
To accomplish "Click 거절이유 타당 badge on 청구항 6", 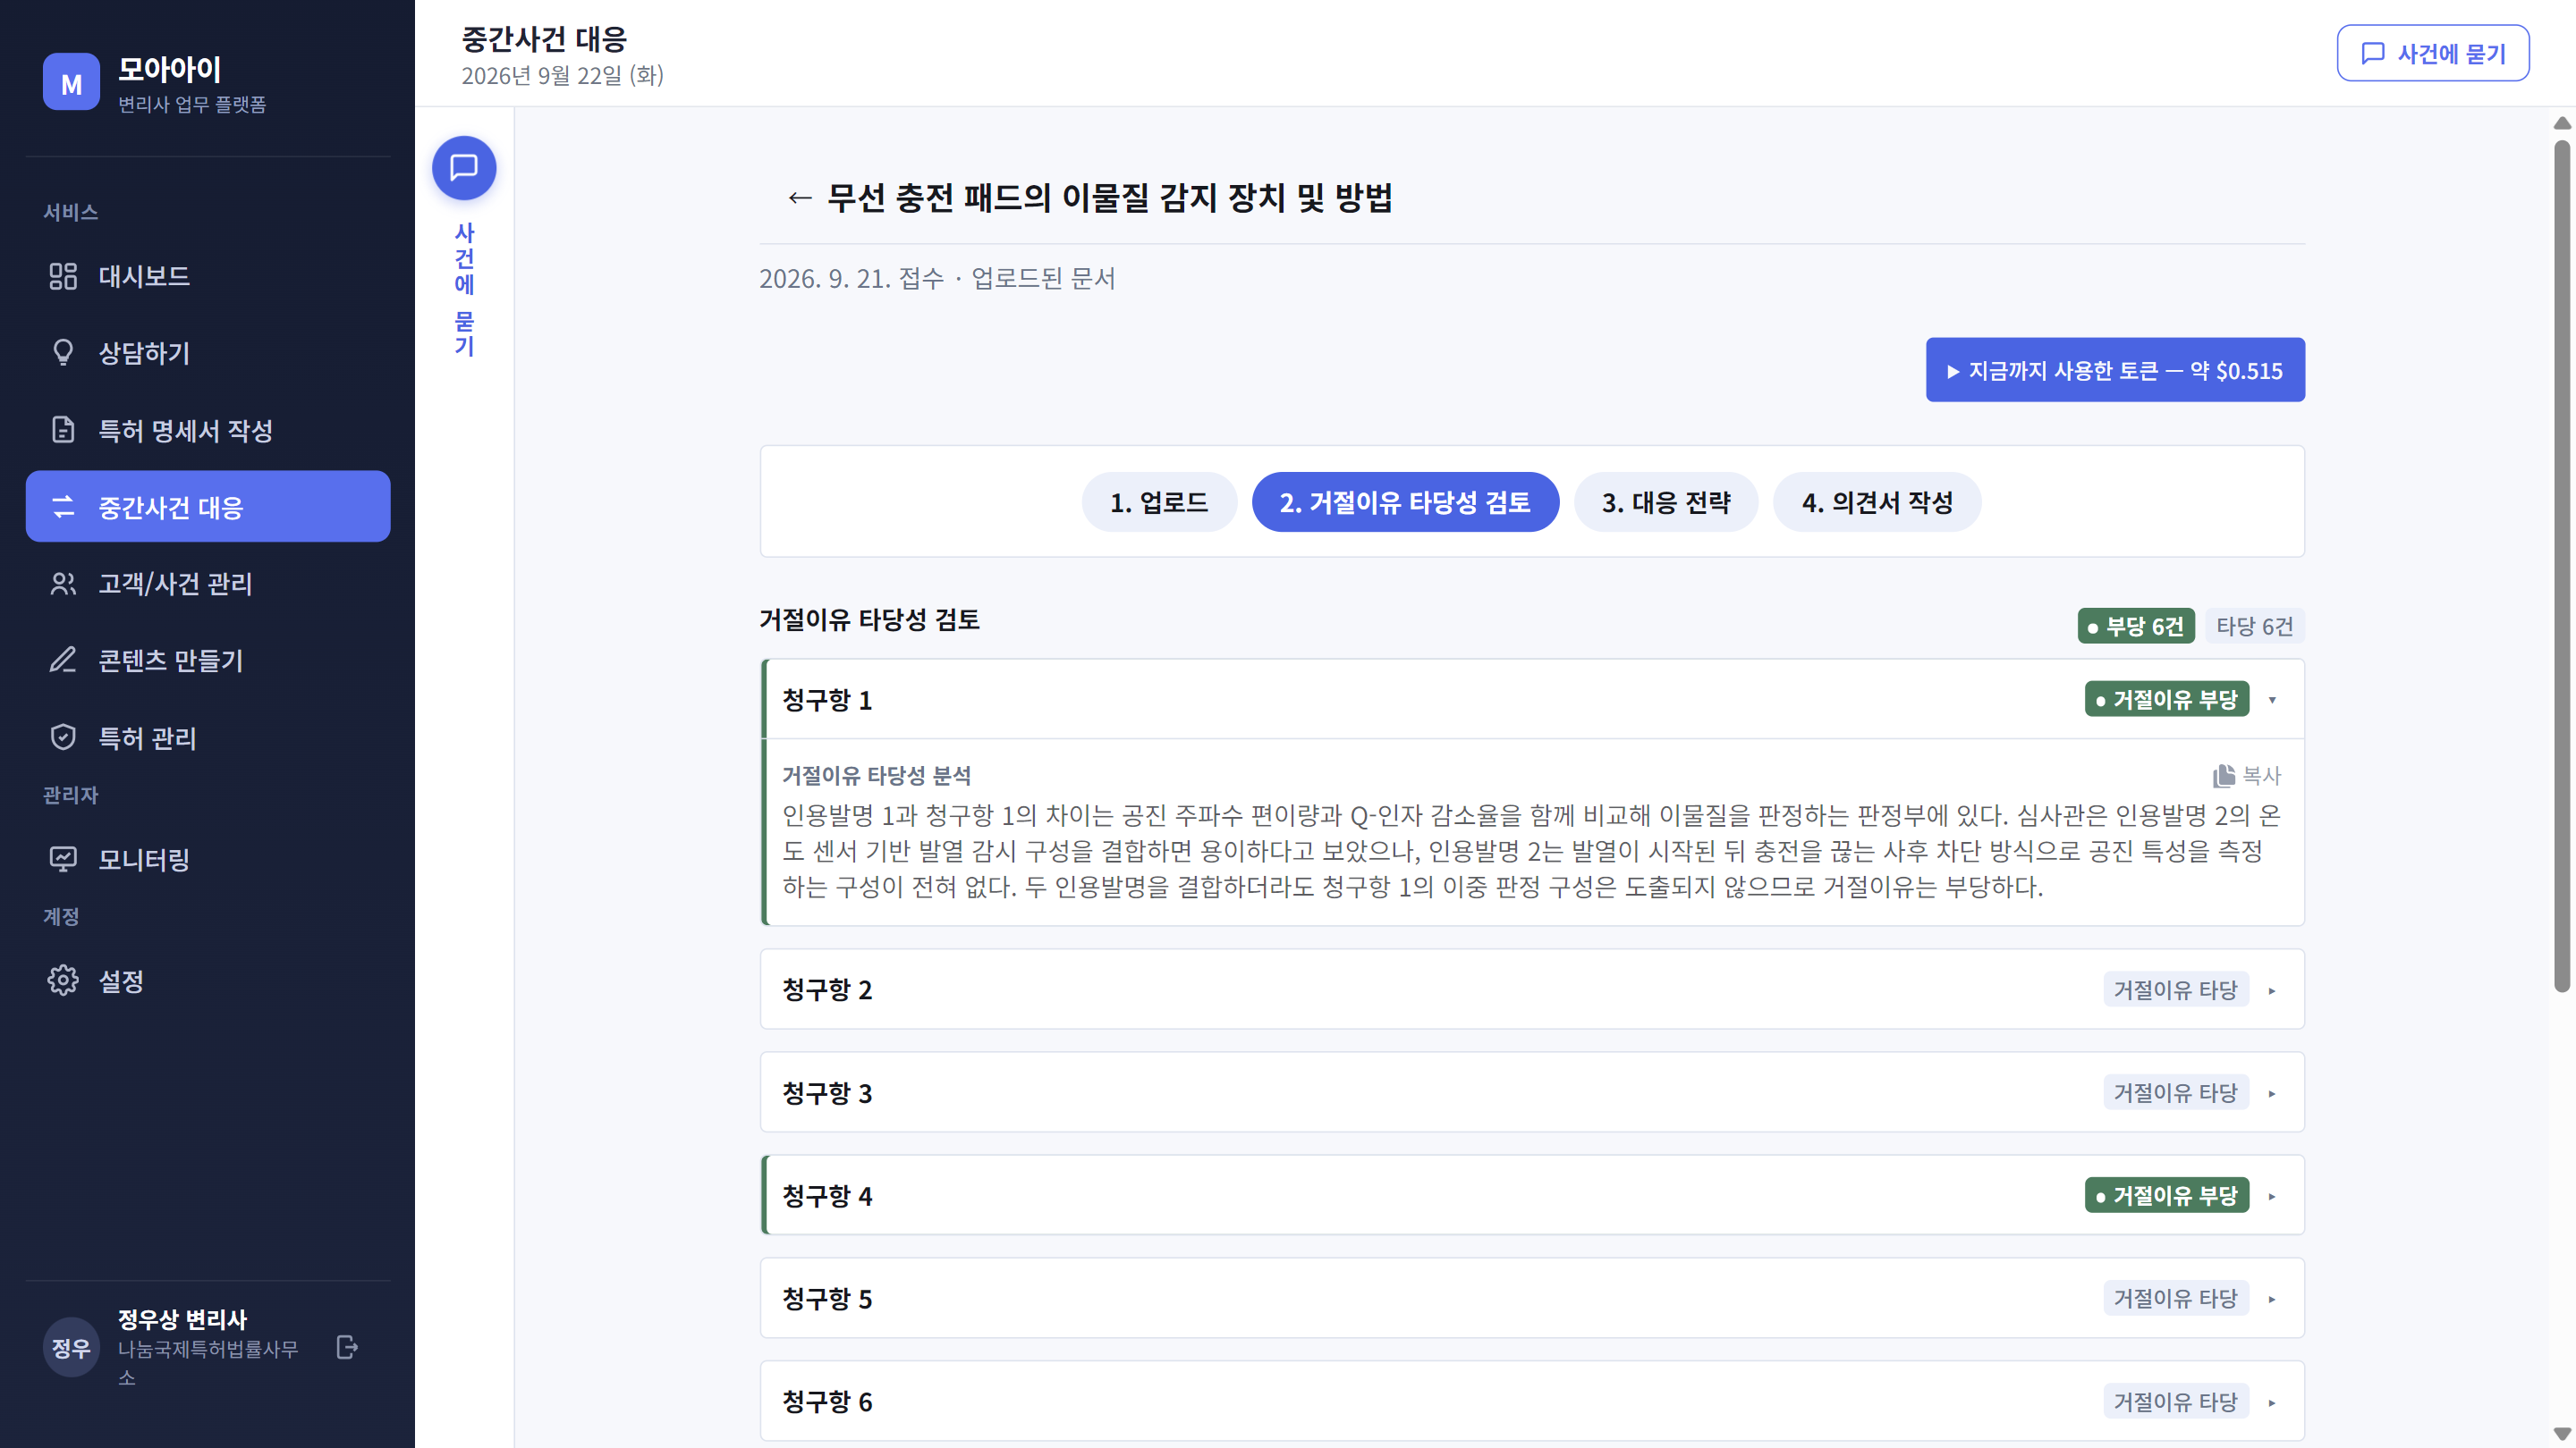I will [x=2176, y=1401].
